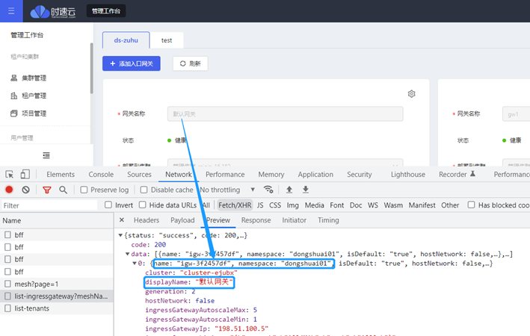Open 租户管理 in sidebar

point(34,96)
